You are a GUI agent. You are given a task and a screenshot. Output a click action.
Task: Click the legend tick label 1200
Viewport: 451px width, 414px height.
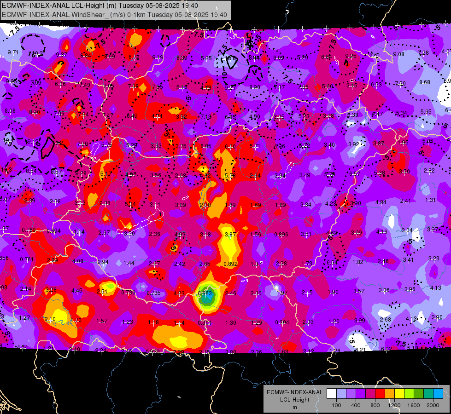coord(394,405)
